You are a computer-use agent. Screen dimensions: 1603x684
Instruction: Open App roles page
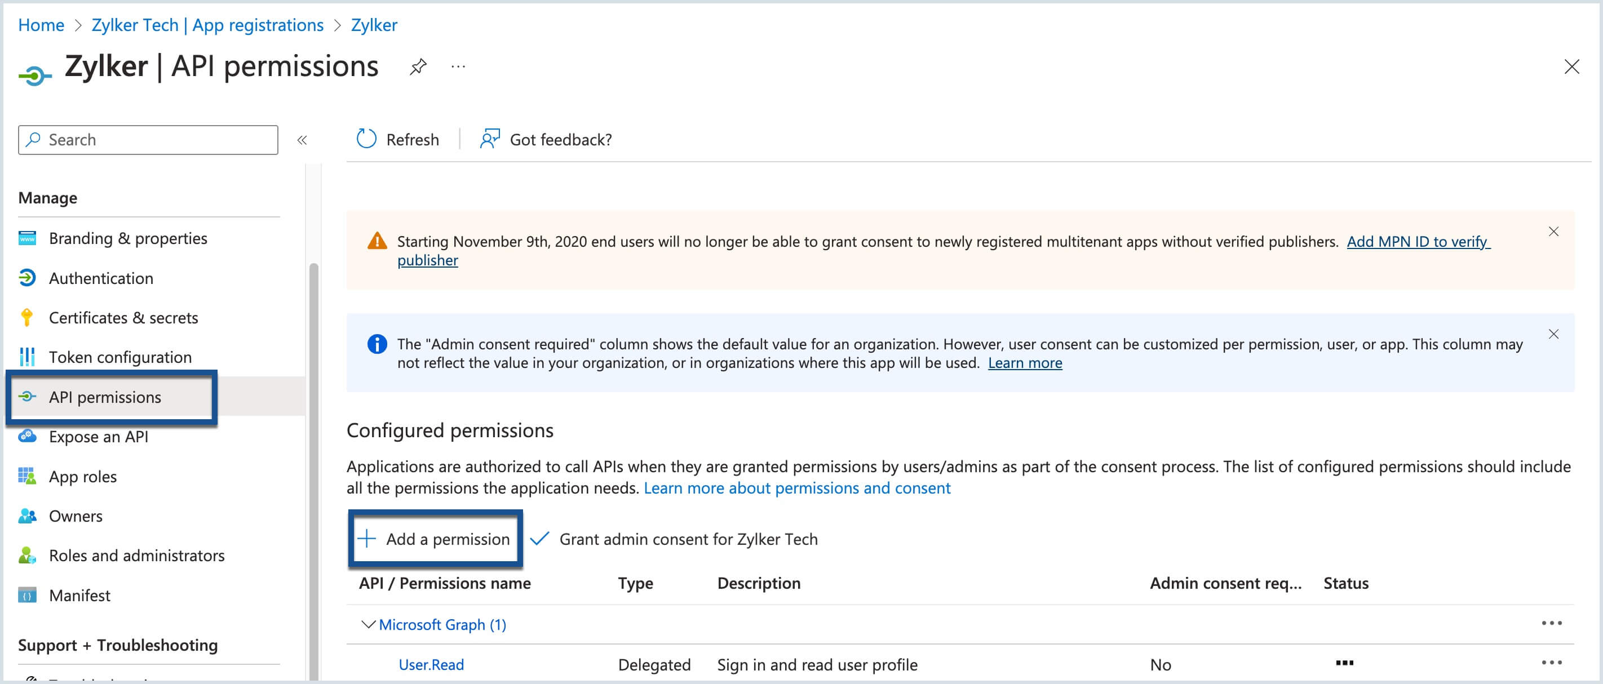coord(83,476)
